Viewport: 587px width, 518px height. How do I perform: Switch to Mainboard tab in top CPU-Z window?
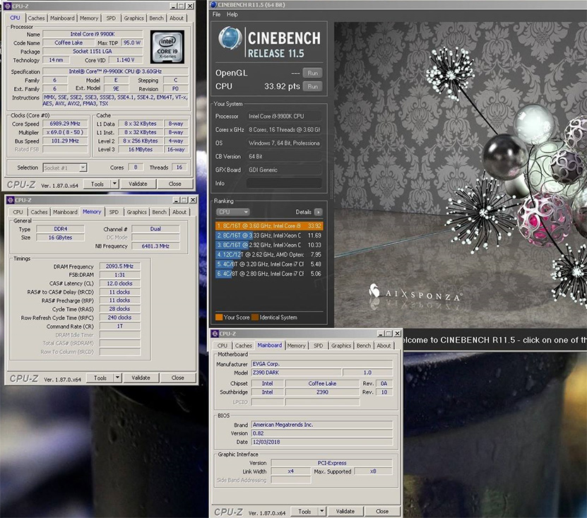pyautogui.click(x=62, y=18)
